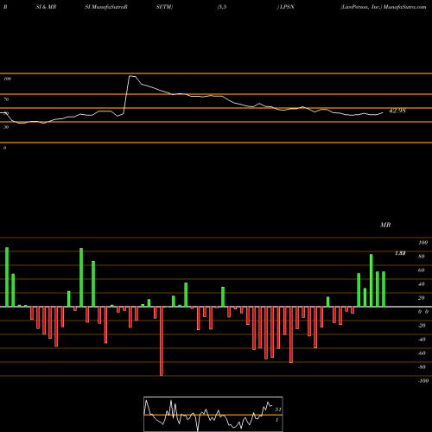Click the MR axis label 40
Screen dimensions: 432x432
click(x=422, y=284)
